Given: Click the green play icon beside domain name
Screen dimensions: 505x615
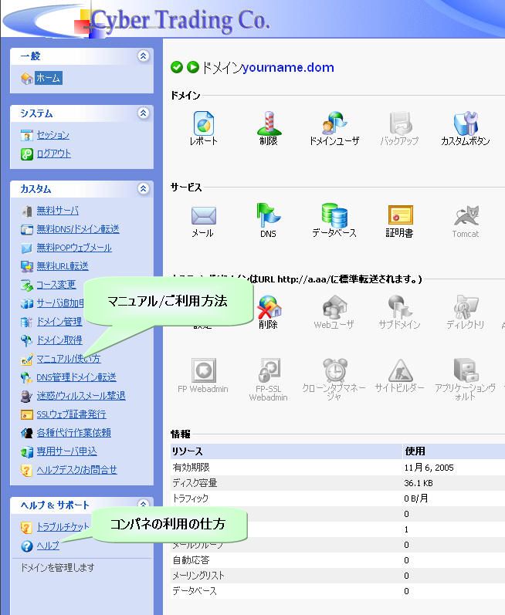Looking at the screenshot, I should coord(193,68).
